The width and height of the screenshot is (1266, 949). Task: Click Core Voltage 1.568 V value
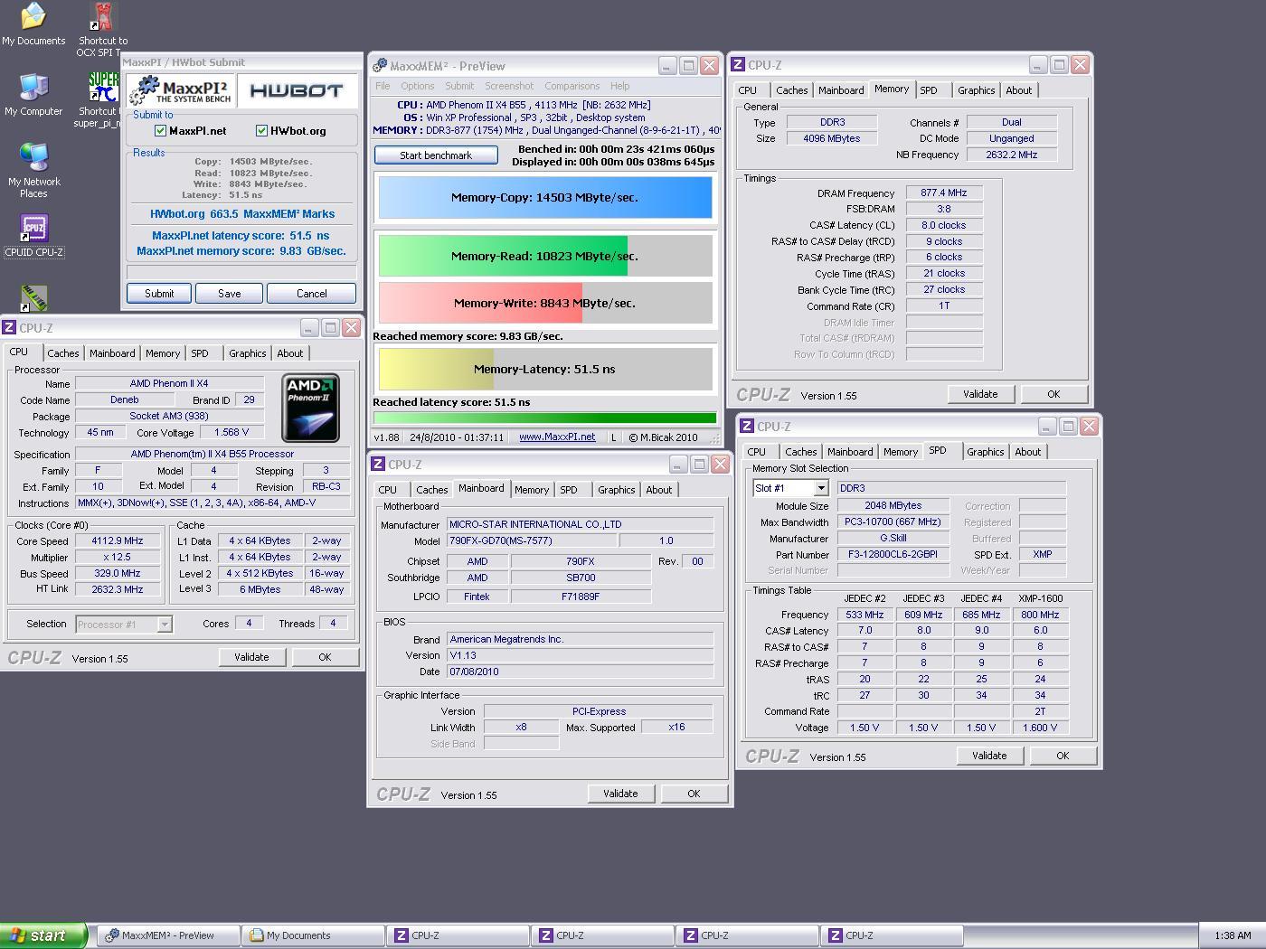(231, 432)
